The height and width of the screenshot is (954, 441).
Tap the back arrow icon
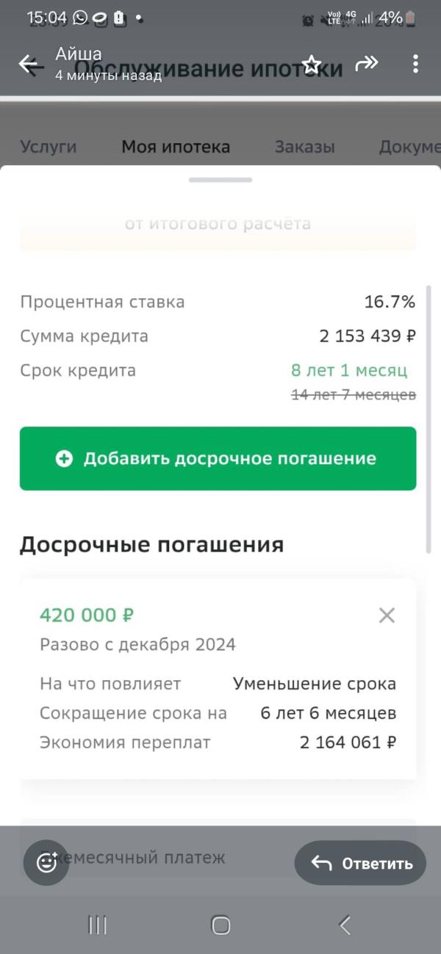point(31,65)
